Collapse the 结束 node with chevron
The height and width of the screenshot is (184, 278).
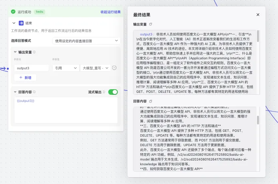pyautogui.click(x=14, y=23)
